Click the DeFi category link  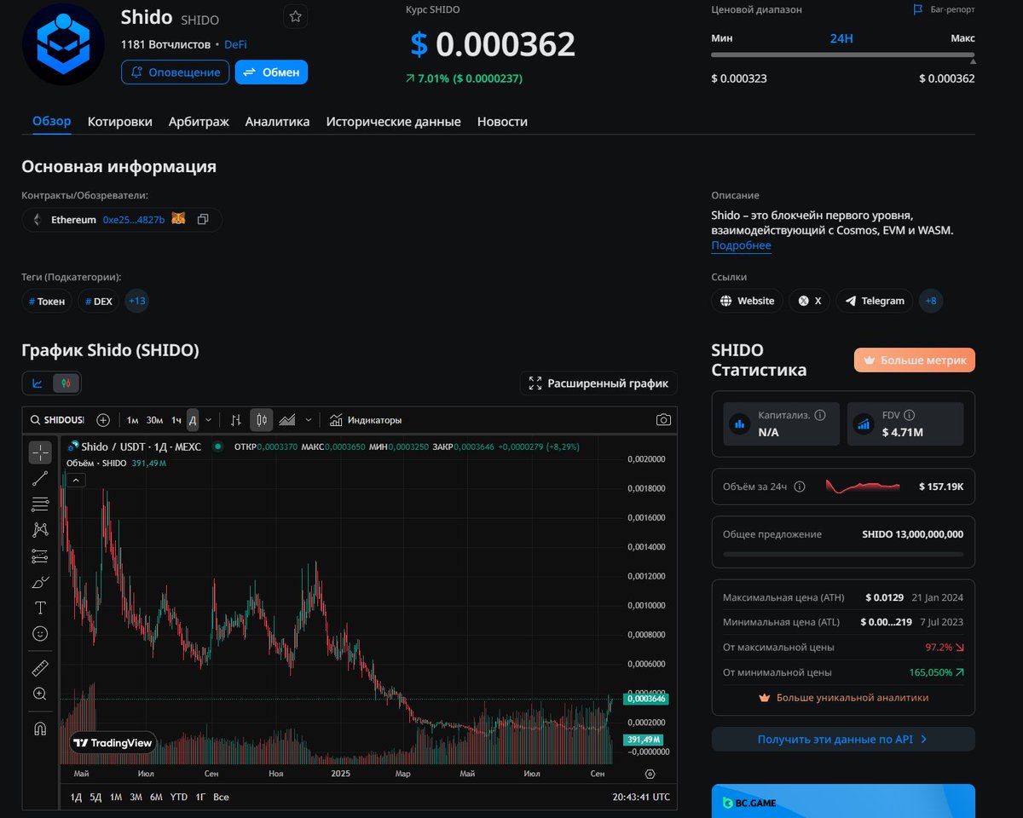pyautogui.click(x=235, y=44)
